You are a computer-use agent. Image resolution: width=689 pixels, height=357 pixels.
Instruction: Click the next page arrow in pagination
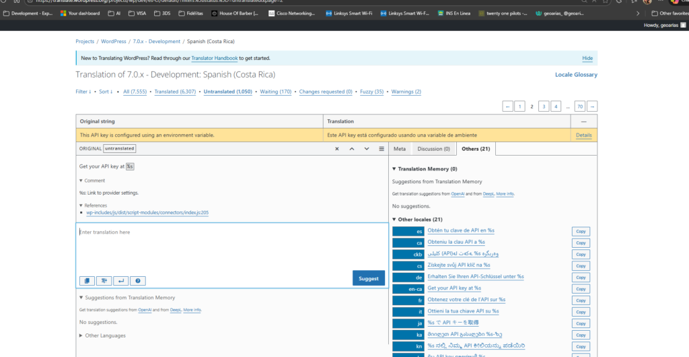pos(592,106)
